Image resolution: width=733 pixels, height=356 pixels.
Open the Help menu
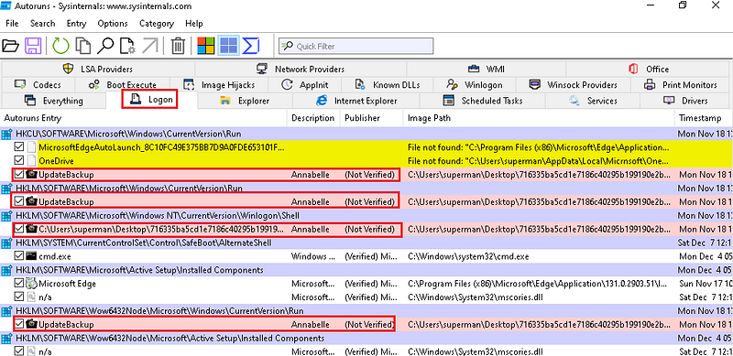coord(193,24)
